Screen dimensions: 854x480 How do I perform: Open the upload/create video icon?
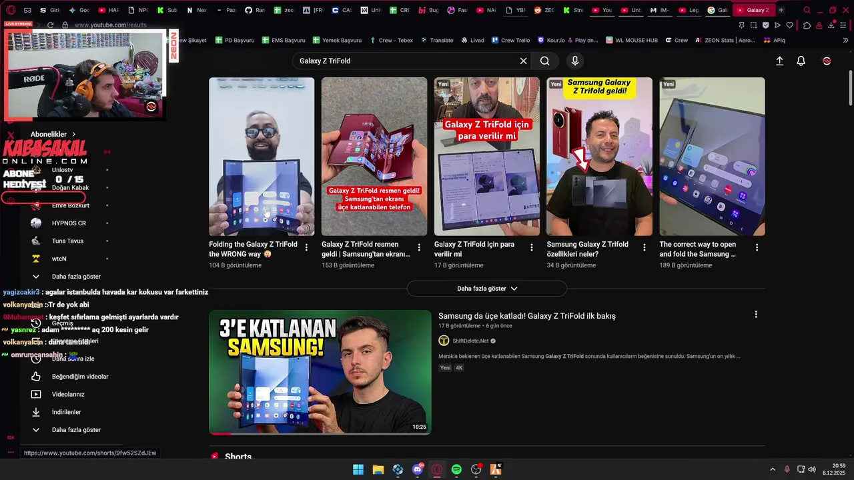coord(779,61)
